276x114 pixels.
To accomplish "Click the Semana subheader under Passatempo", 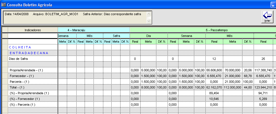I will click(x=186, y=36).
